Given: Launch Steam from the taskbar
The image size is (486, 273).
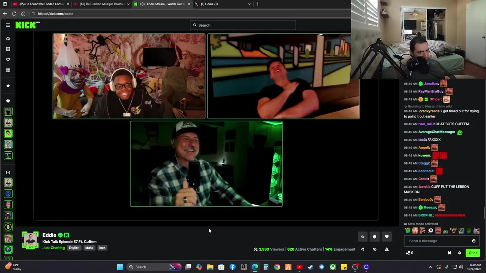Looking at the screenshot, I should 310,267.
